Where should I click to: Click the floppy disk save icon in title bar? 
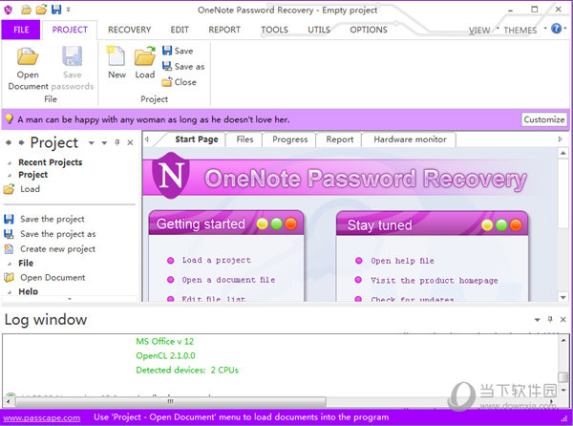56,10
